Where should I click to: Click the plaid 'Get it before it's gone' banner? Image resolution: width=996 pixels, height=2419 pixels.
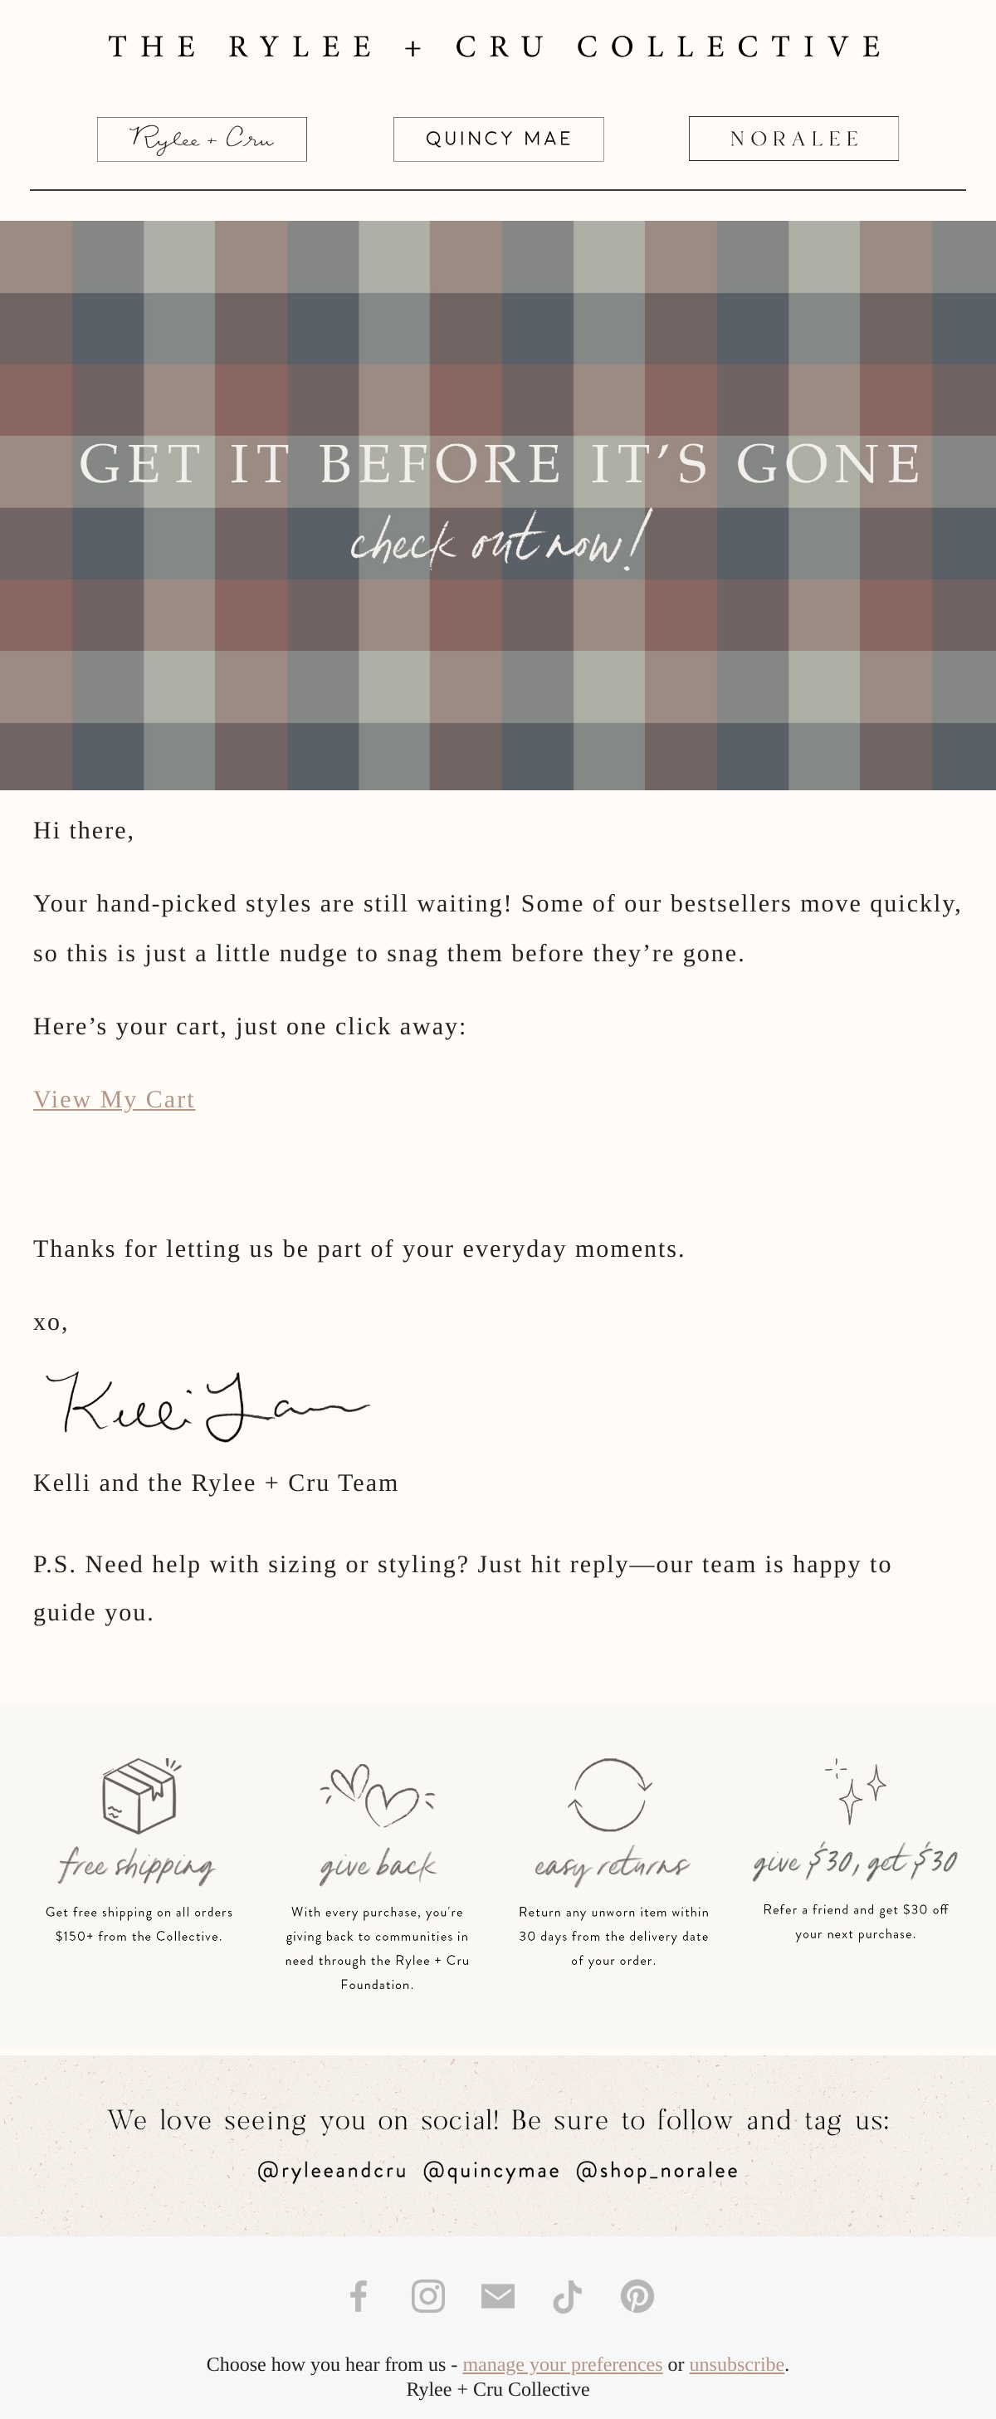[497, 506]
